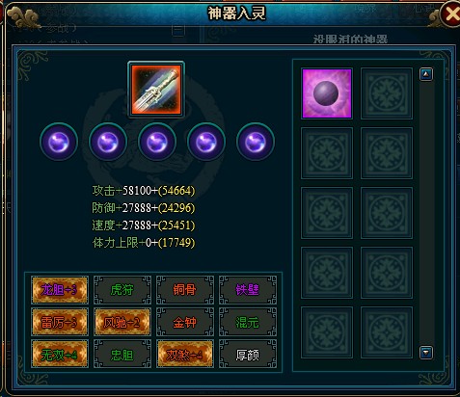Pick the purple spirit orb in inventory

(x=327, y=93)
